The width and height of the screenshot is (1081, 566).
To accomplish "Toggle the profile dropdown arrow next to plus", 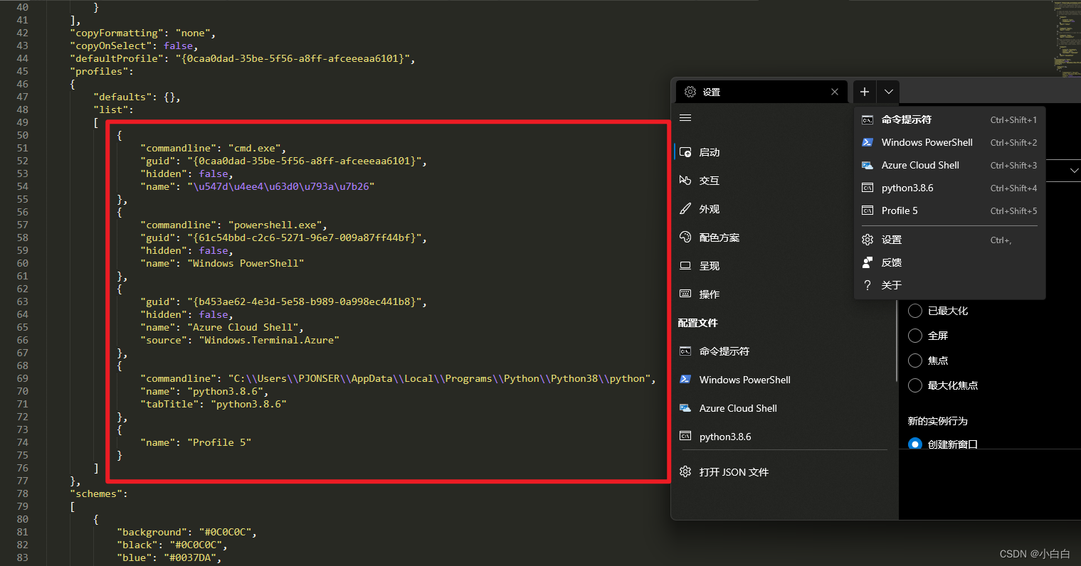I will 889,92.
